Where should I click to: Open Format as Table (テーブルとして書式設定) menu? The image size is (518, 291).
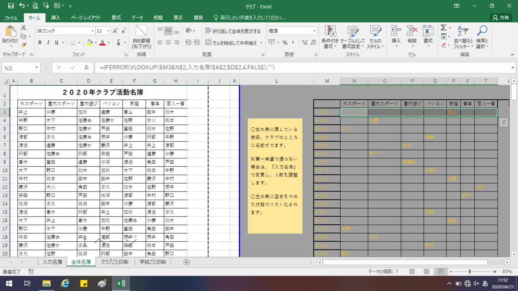352,37
